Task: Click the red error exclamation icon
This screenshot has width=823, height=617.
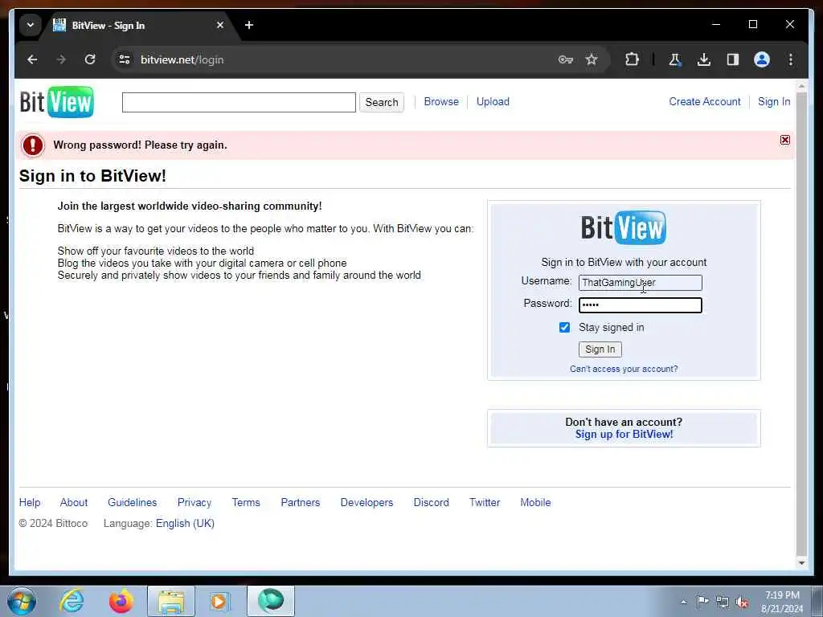Action: (x=32, y=145)
